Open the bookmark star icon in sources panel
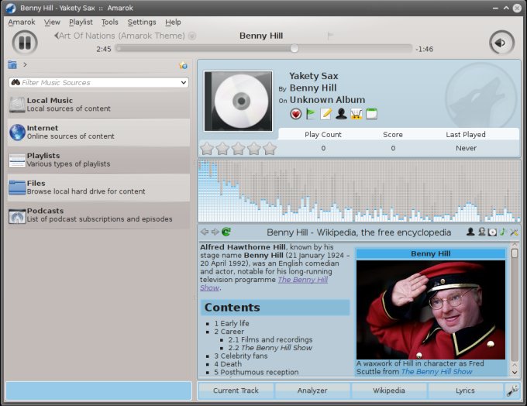The image size is (527, 406). coord(183,65)
